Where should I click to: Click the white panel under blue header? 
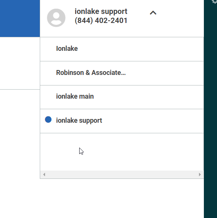click(20, 63)
